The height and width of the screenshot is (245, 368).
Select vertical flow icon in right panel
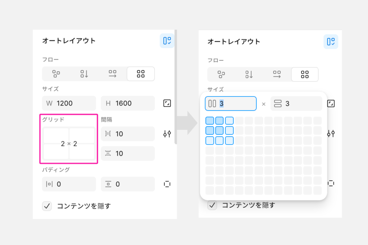pyautogui.click(x=249, y=75)
